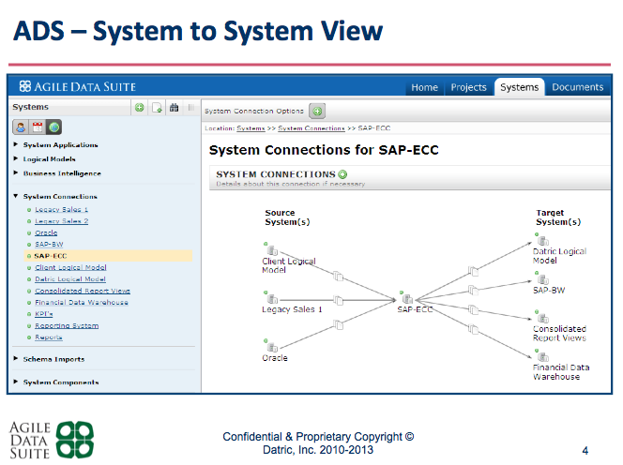Open the Reports link
This screenshot has height=465, width=623.
(x=49, y=337)
